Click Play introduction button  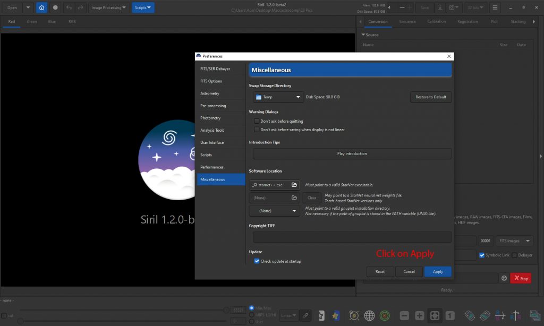pyautogui.click(x=352, y=153)
